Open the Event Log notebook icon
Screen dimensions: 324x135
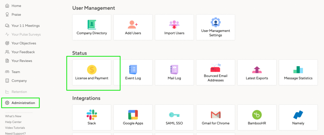[133, 70]
